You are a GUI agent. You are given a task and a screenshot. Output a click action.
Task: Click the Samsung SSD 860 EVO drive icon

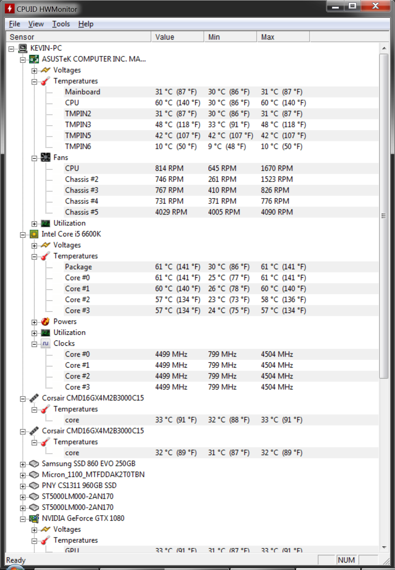click(34, 464)
